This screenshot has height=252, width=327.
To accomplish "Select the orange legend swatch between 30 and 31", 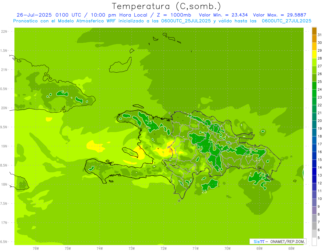I will (x=314, y=39).
